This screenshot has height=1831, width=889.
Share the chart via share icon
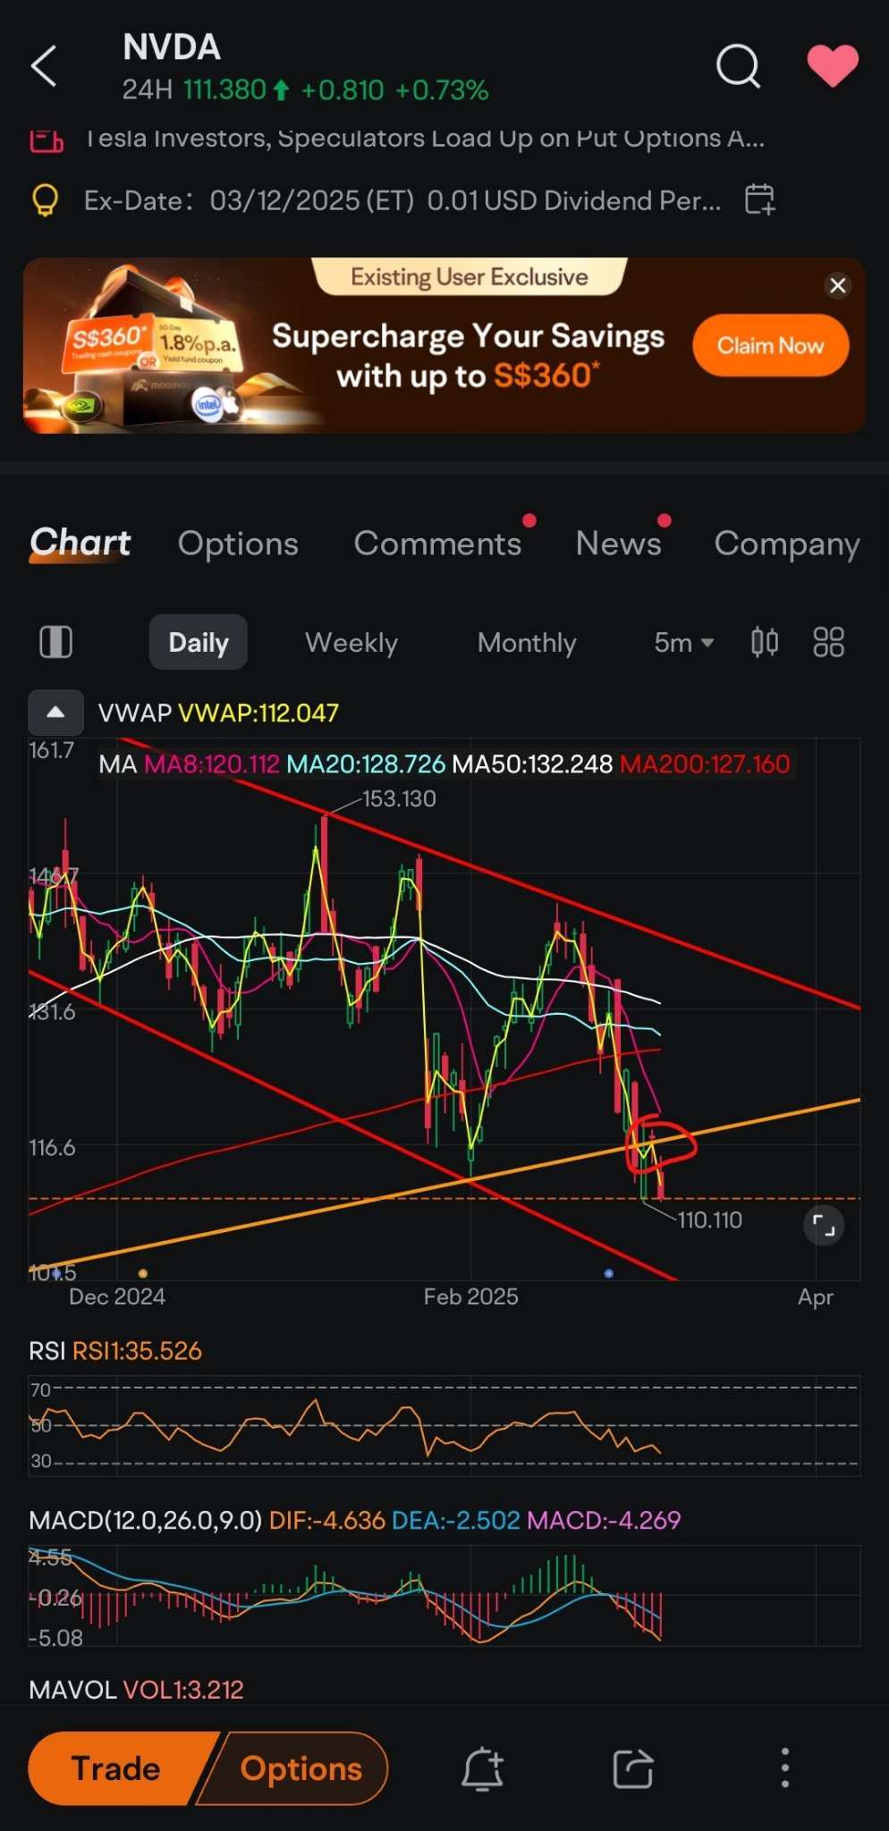tap(633, 1768)
